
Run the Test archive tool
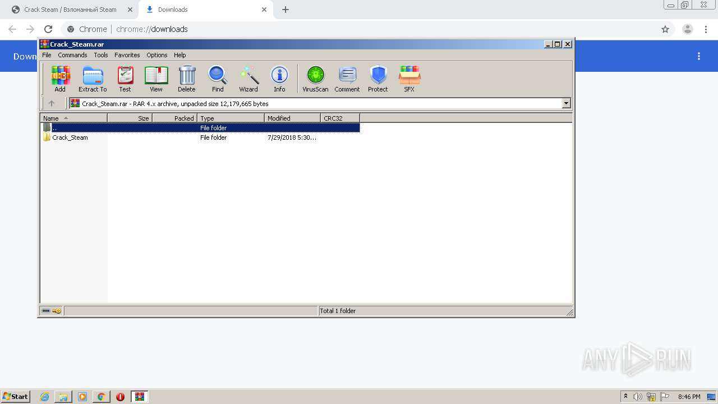tap(125, 79)
